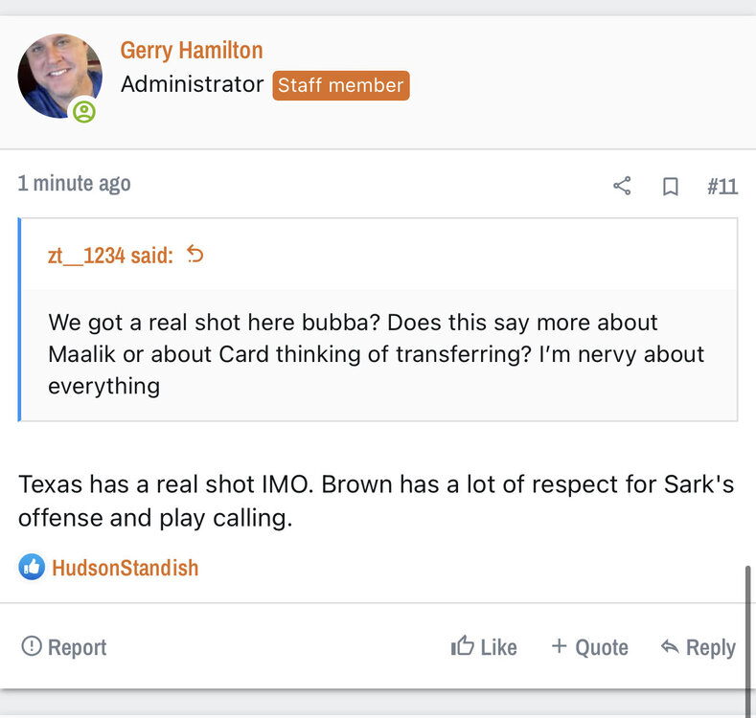Open Gerry Hamilton's profile name link
The width and height of the screenshot is (756, 718).
point(192,50)
